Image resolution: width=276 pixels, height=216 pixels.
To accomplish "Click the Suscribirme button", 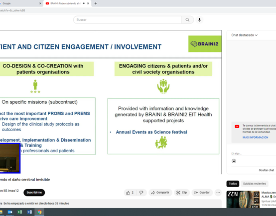I will (x=34, y=193).
